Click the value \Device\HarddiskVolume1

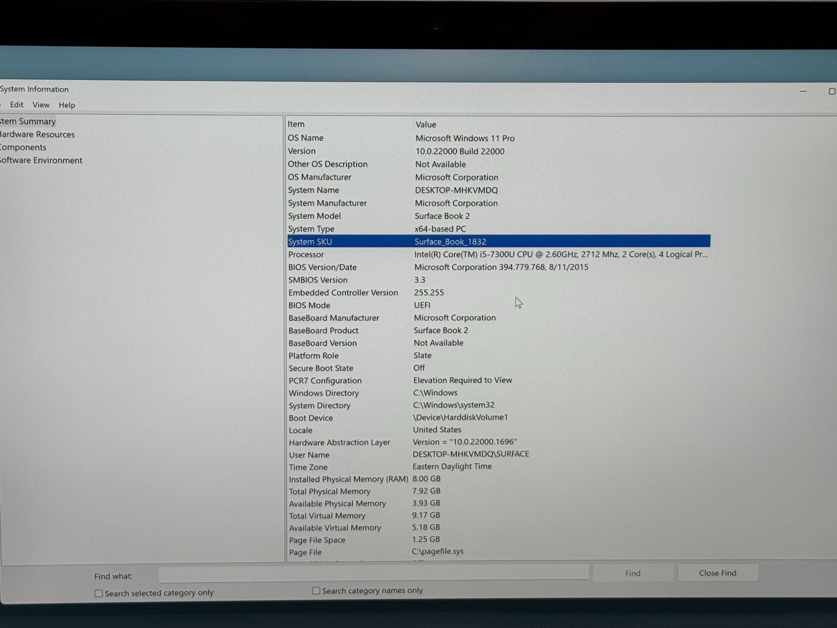pos(460,417)
